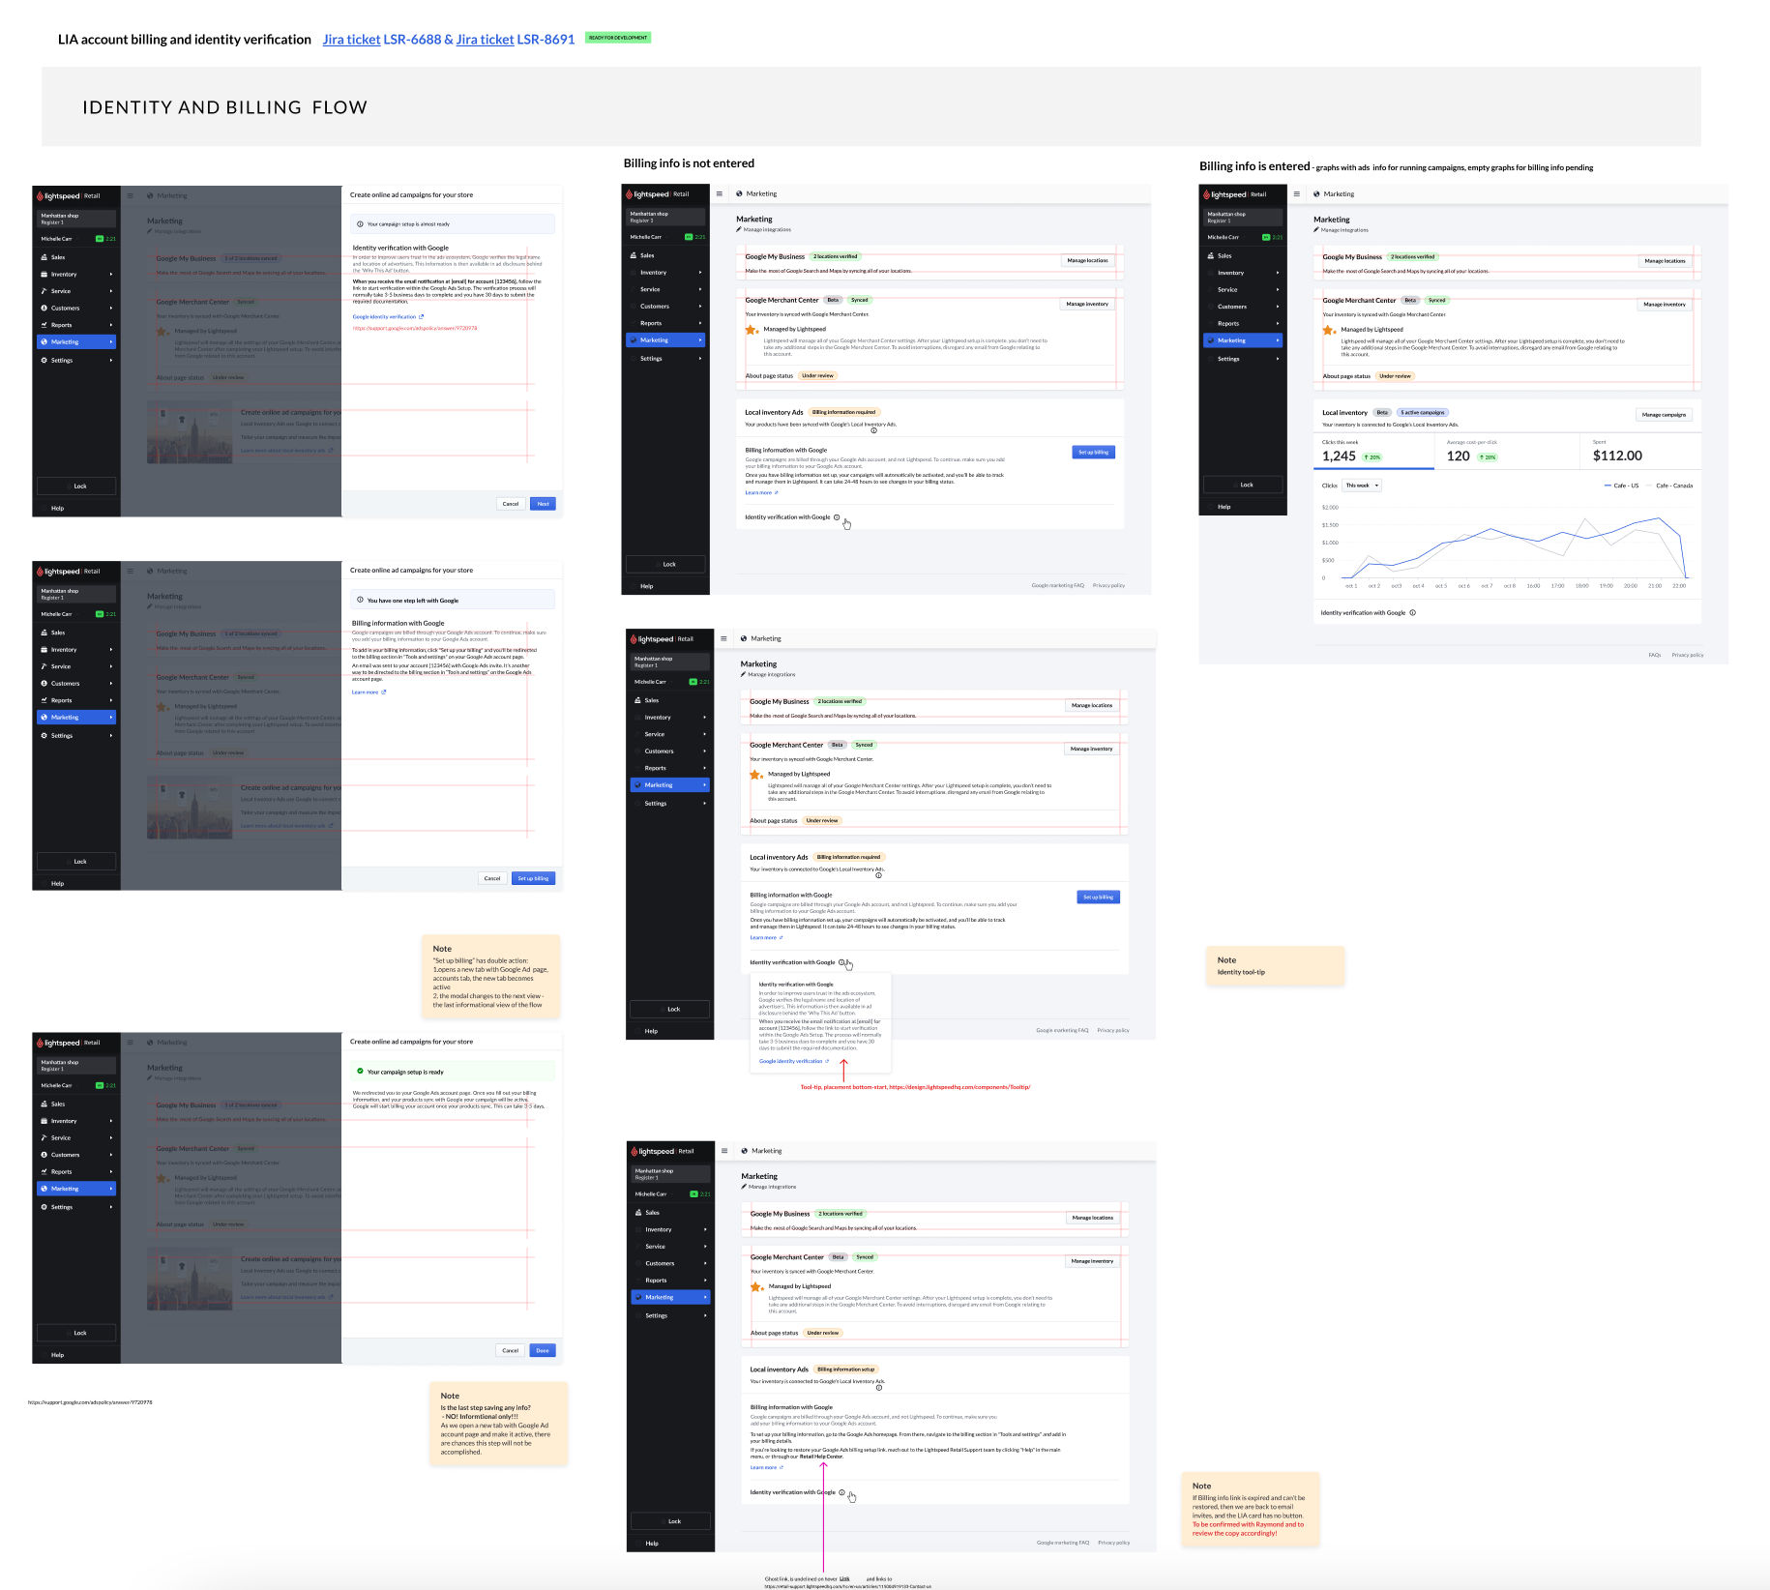Toggle the Cafe - Canada chart legend
Screen dimensions: 1770x1590
pyautogui.click(x=1669, y=486)
